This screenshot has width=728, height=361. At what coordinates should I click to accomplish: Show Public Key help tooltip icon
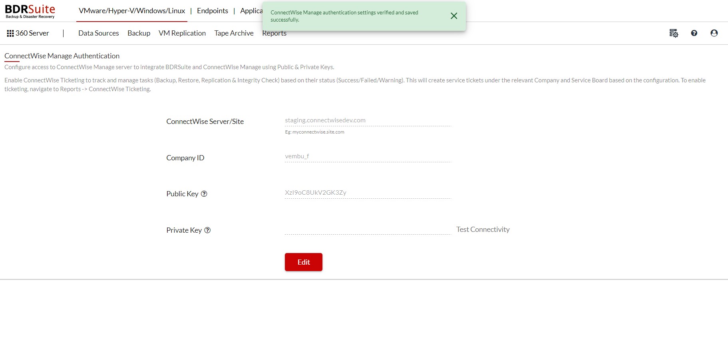click(204, 194)
